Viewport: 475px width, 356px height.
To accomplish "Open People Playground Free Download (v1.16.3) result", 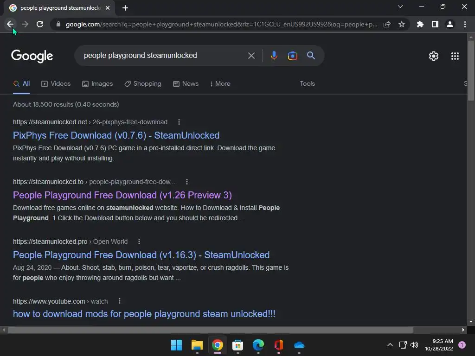I will click(x=141, y=255).
